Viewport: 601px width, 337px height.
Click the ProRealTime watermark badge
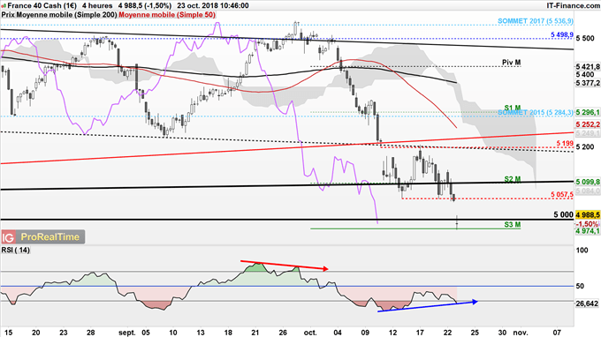tap(43, 237)
